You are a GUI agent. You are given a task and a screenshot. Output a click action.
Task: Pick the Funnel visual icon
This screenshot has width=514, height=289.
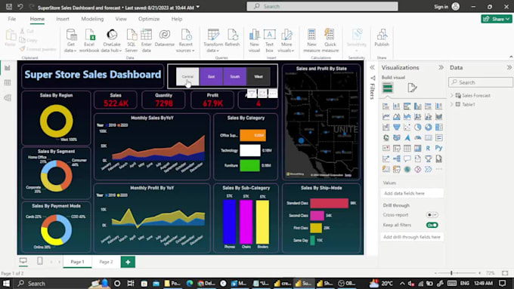396,127
